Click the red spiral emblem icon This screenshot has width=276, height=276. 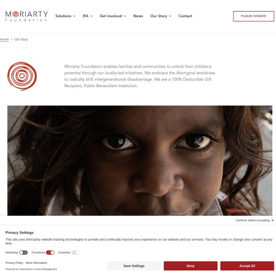(x=22, y=76)
